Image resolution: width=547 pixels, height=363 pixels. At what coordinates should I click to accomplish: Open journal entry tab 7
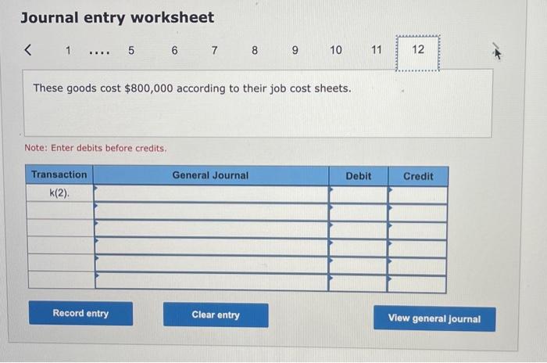click(x=215, y=50)
